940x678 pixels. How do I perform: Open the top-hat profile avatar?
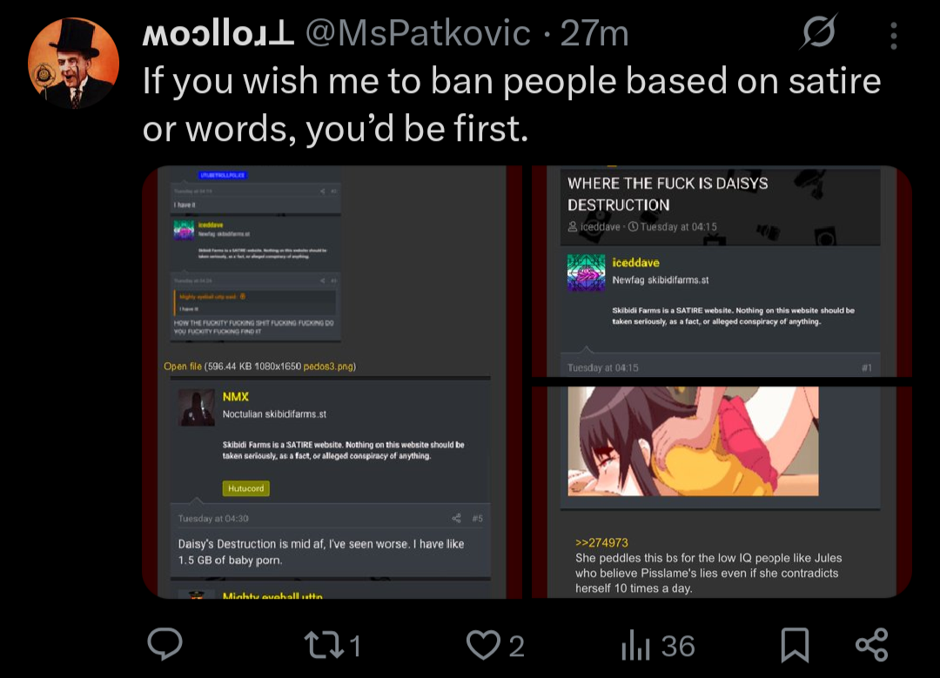pos(73,64)
